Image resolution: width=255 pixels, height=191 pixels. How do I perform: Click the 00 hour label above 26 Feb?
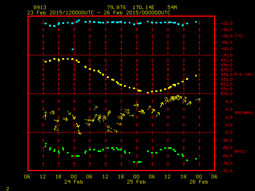[199, 177]
